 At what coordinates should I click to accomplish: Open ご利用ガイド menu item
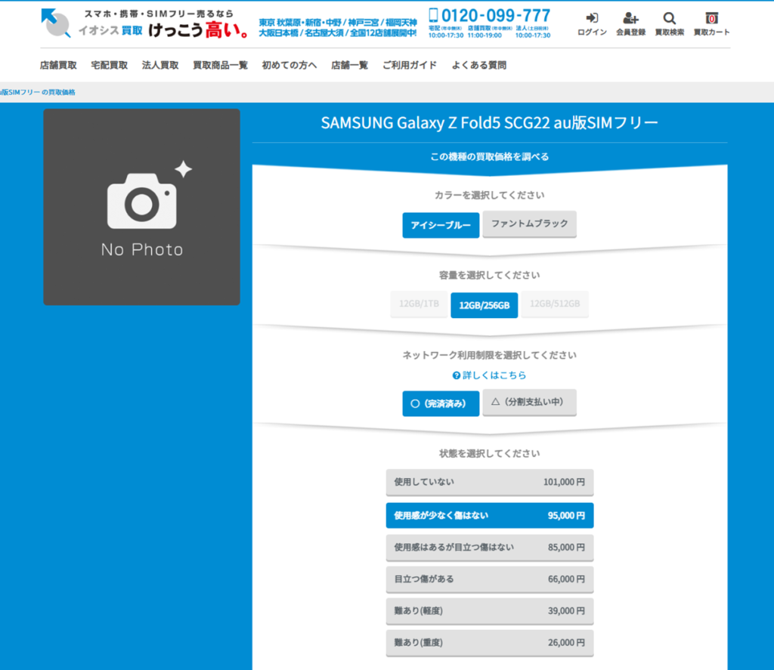pos(410,65)
